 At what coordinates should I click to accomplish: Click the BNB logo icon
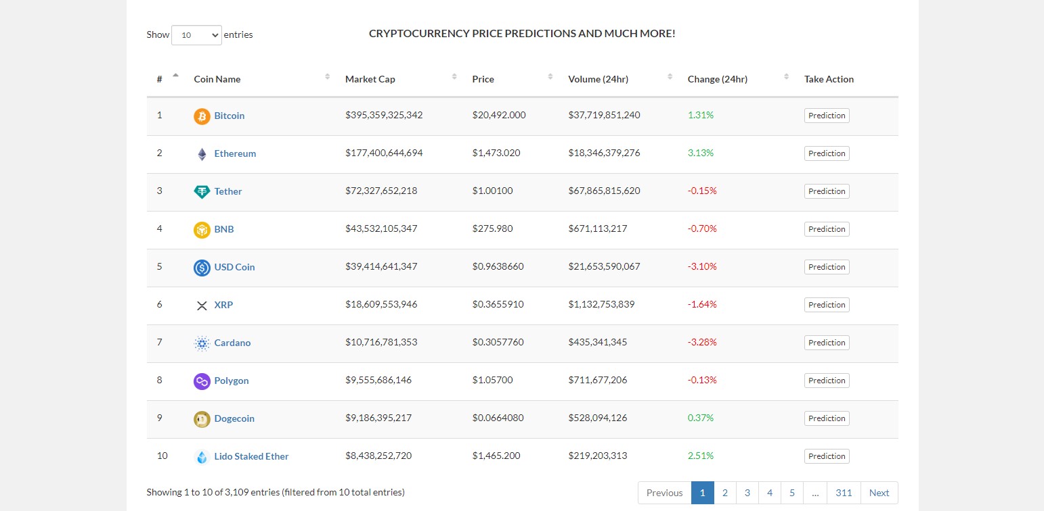coord(202,229)
